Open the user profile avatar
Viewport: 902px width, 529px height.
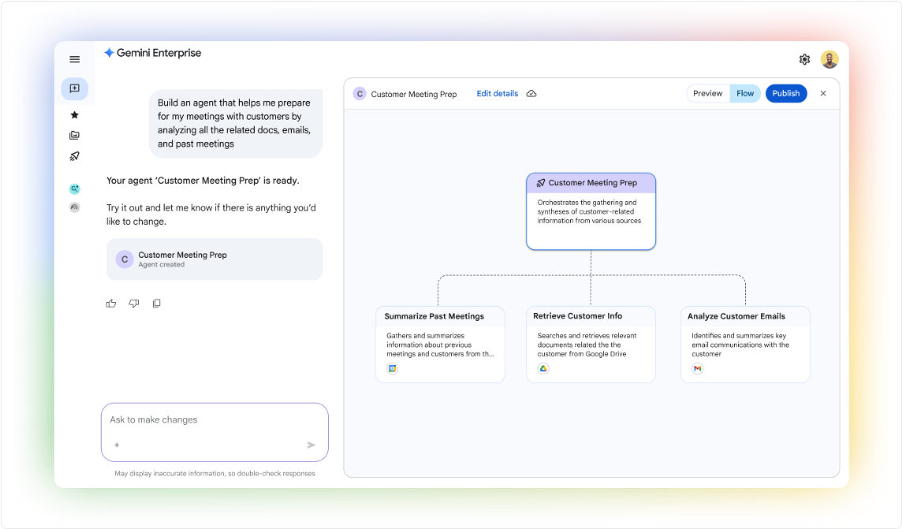pyautogui.click(x=829, y=59)
